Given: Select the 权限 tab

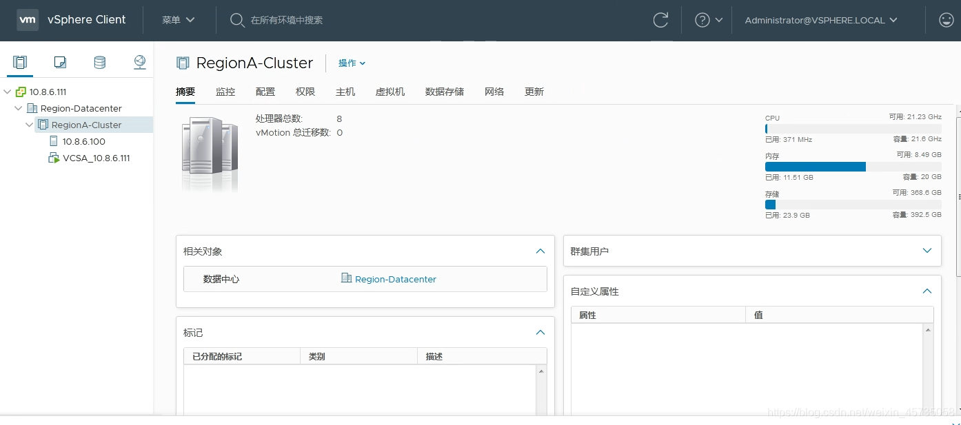Looking at the screenshot, I should pyautogui.click(x=305, y=92).
